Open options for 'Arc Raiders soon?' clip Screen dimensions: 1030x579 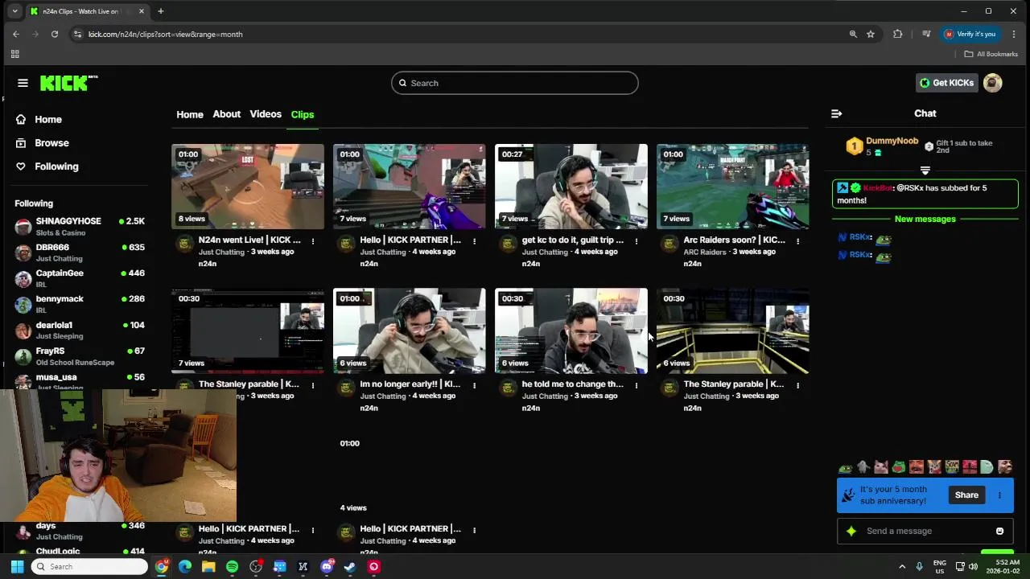click(x=798, y=240)
